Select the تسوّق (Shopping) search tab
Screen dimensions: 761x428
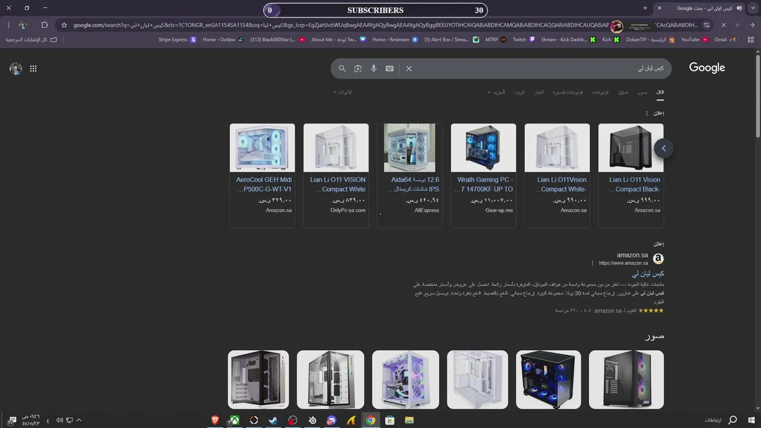(622, 92)
